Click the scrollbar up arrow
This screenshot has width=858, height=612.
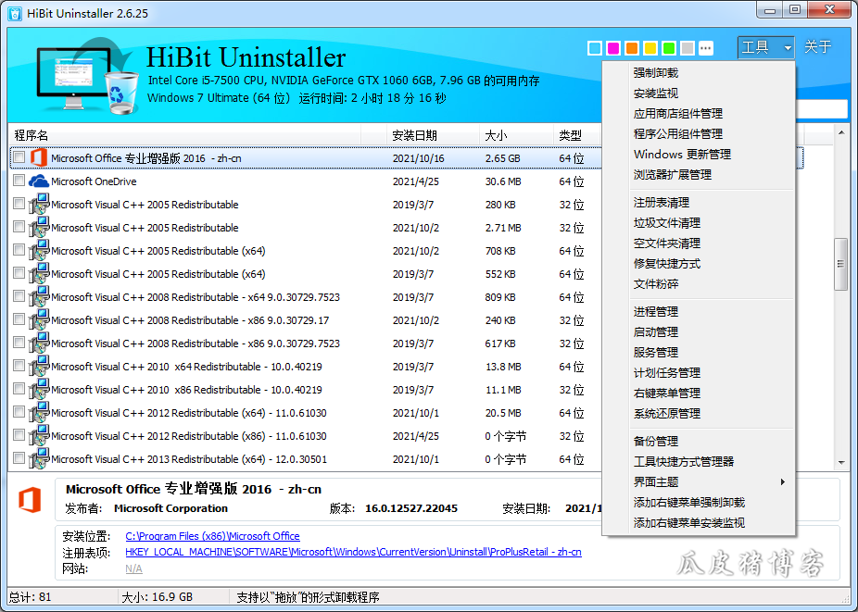(x=841, y=133)
